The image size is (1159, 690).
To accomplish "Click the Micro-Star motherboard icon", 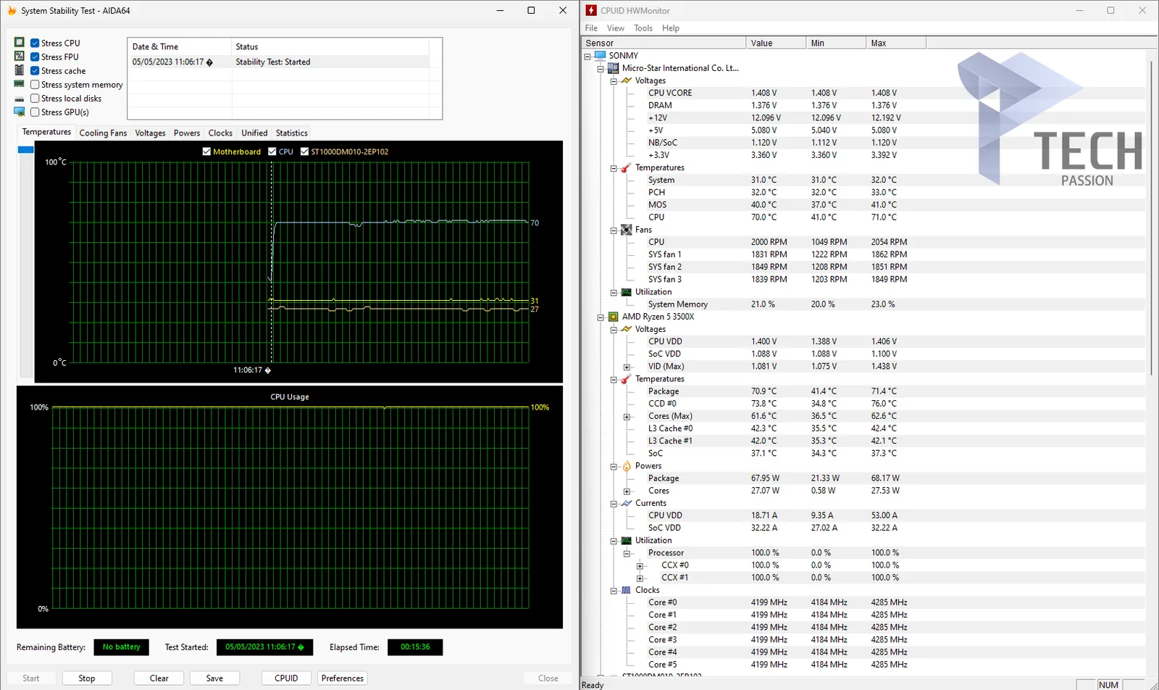I will coord(613,68).
